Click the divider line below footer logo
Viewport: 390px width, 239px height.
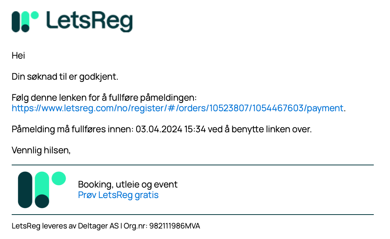coord(192,215)
